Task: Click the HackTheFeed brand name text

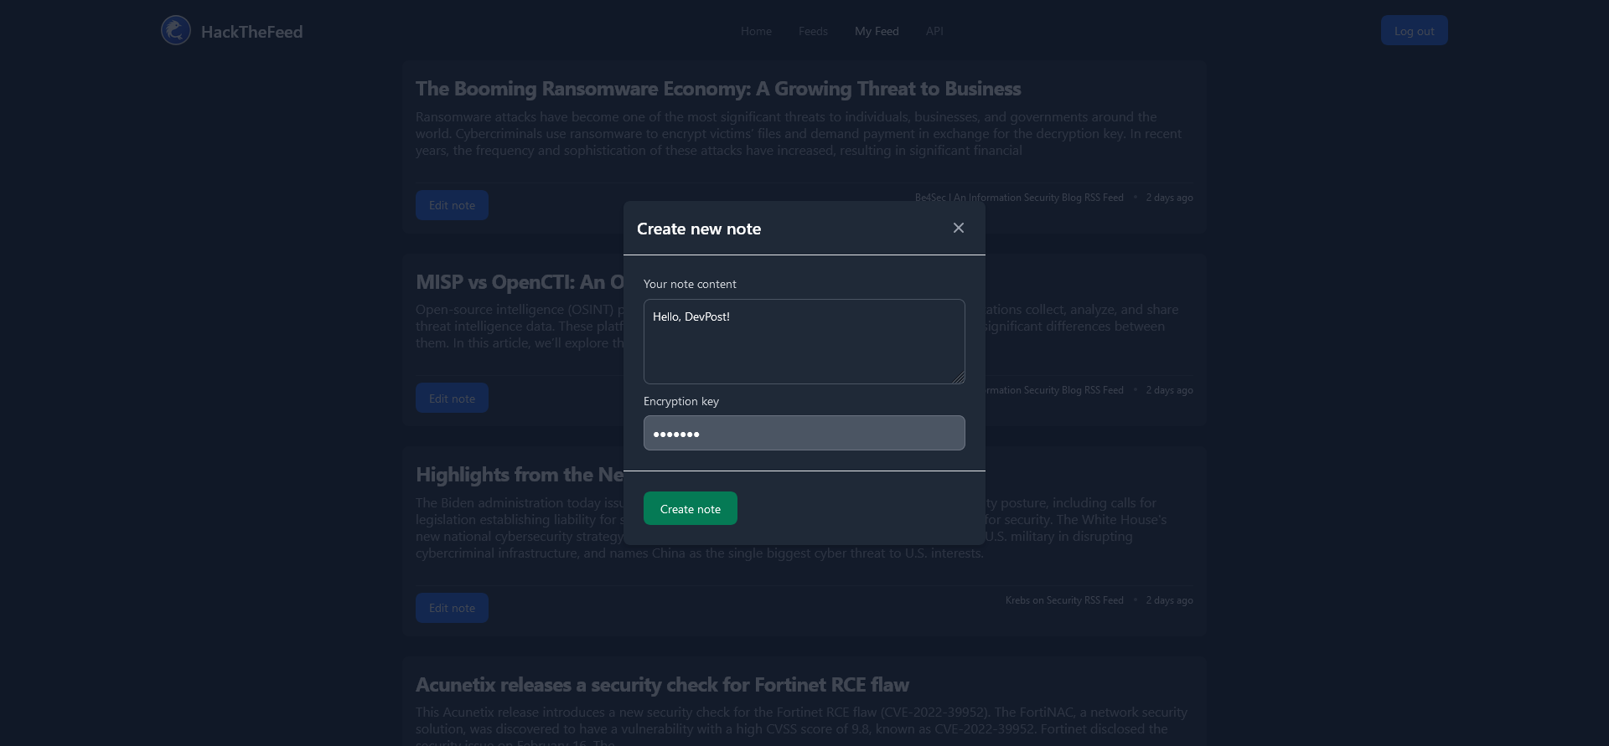Action: point(251,32)
